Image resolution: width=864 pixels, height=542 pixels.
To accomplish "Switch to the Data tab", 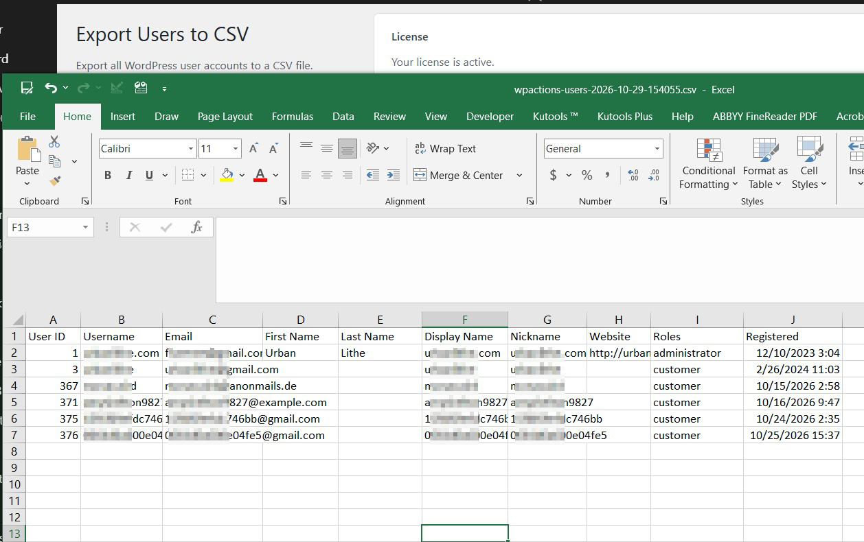I will tap(343, 117).
